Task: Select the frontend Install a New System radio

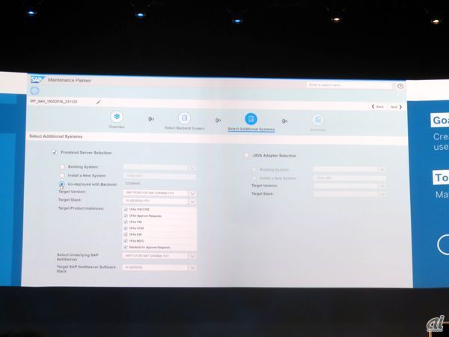Action: 62,175
